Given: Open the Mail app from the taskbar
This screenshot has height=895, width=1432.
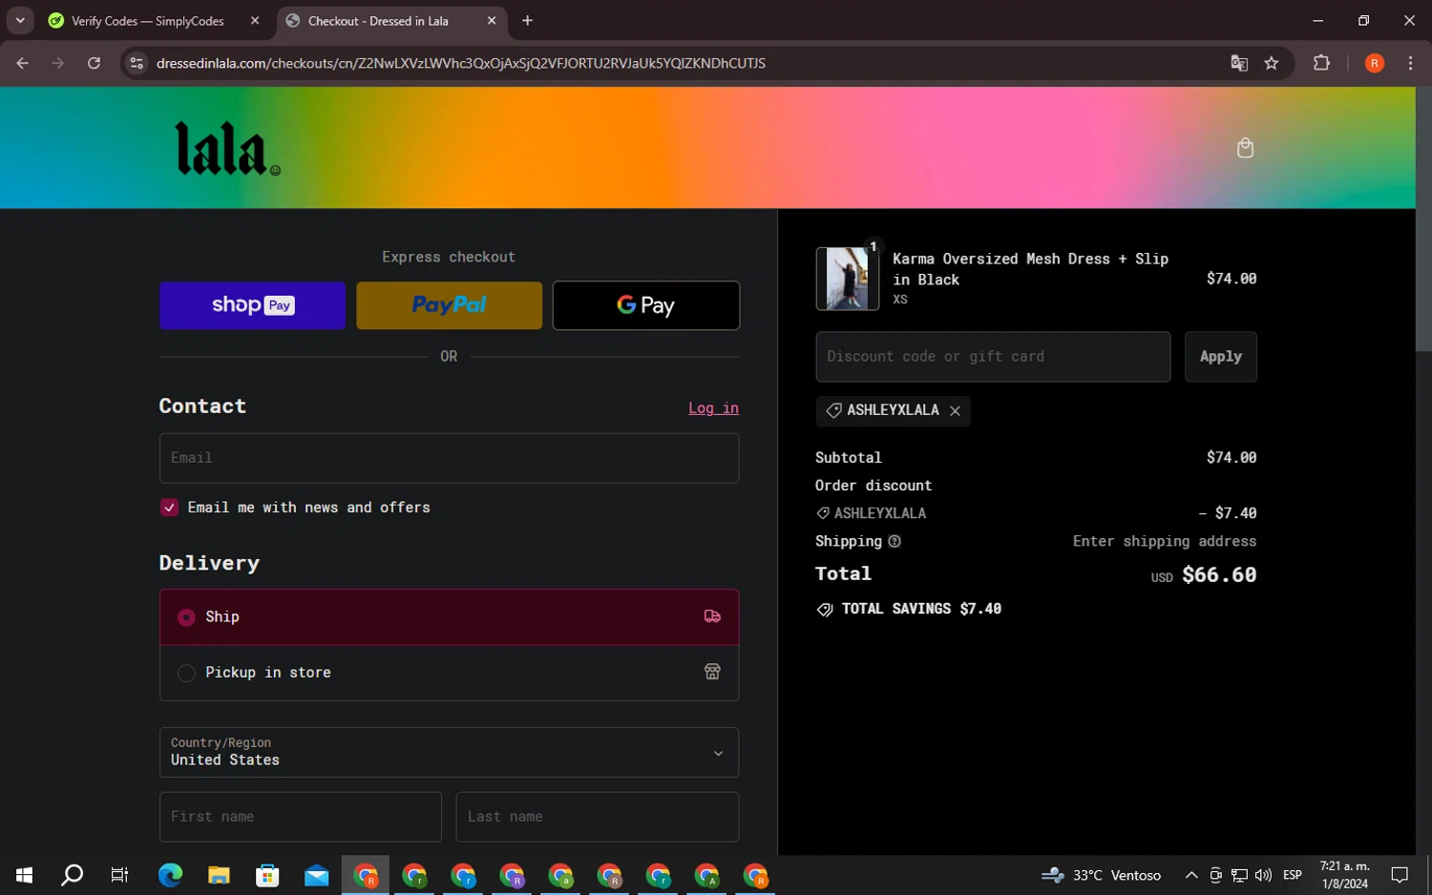Looking at the screenshot, I should coord(316,875).
